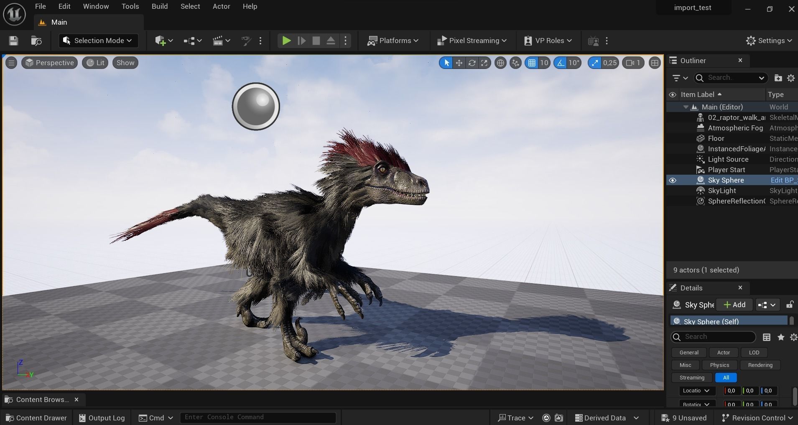This screenshot has width=798, height=425.
Task: Open the cinematics clapperboard icon
Action: pyautogui.click(x=221, y=41)
